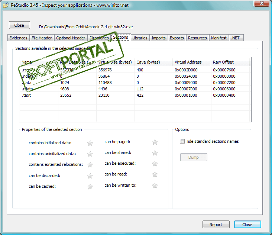Screen dimensions: 272x235
Task: Click star icon for can be paged
Action: (155, 142)
